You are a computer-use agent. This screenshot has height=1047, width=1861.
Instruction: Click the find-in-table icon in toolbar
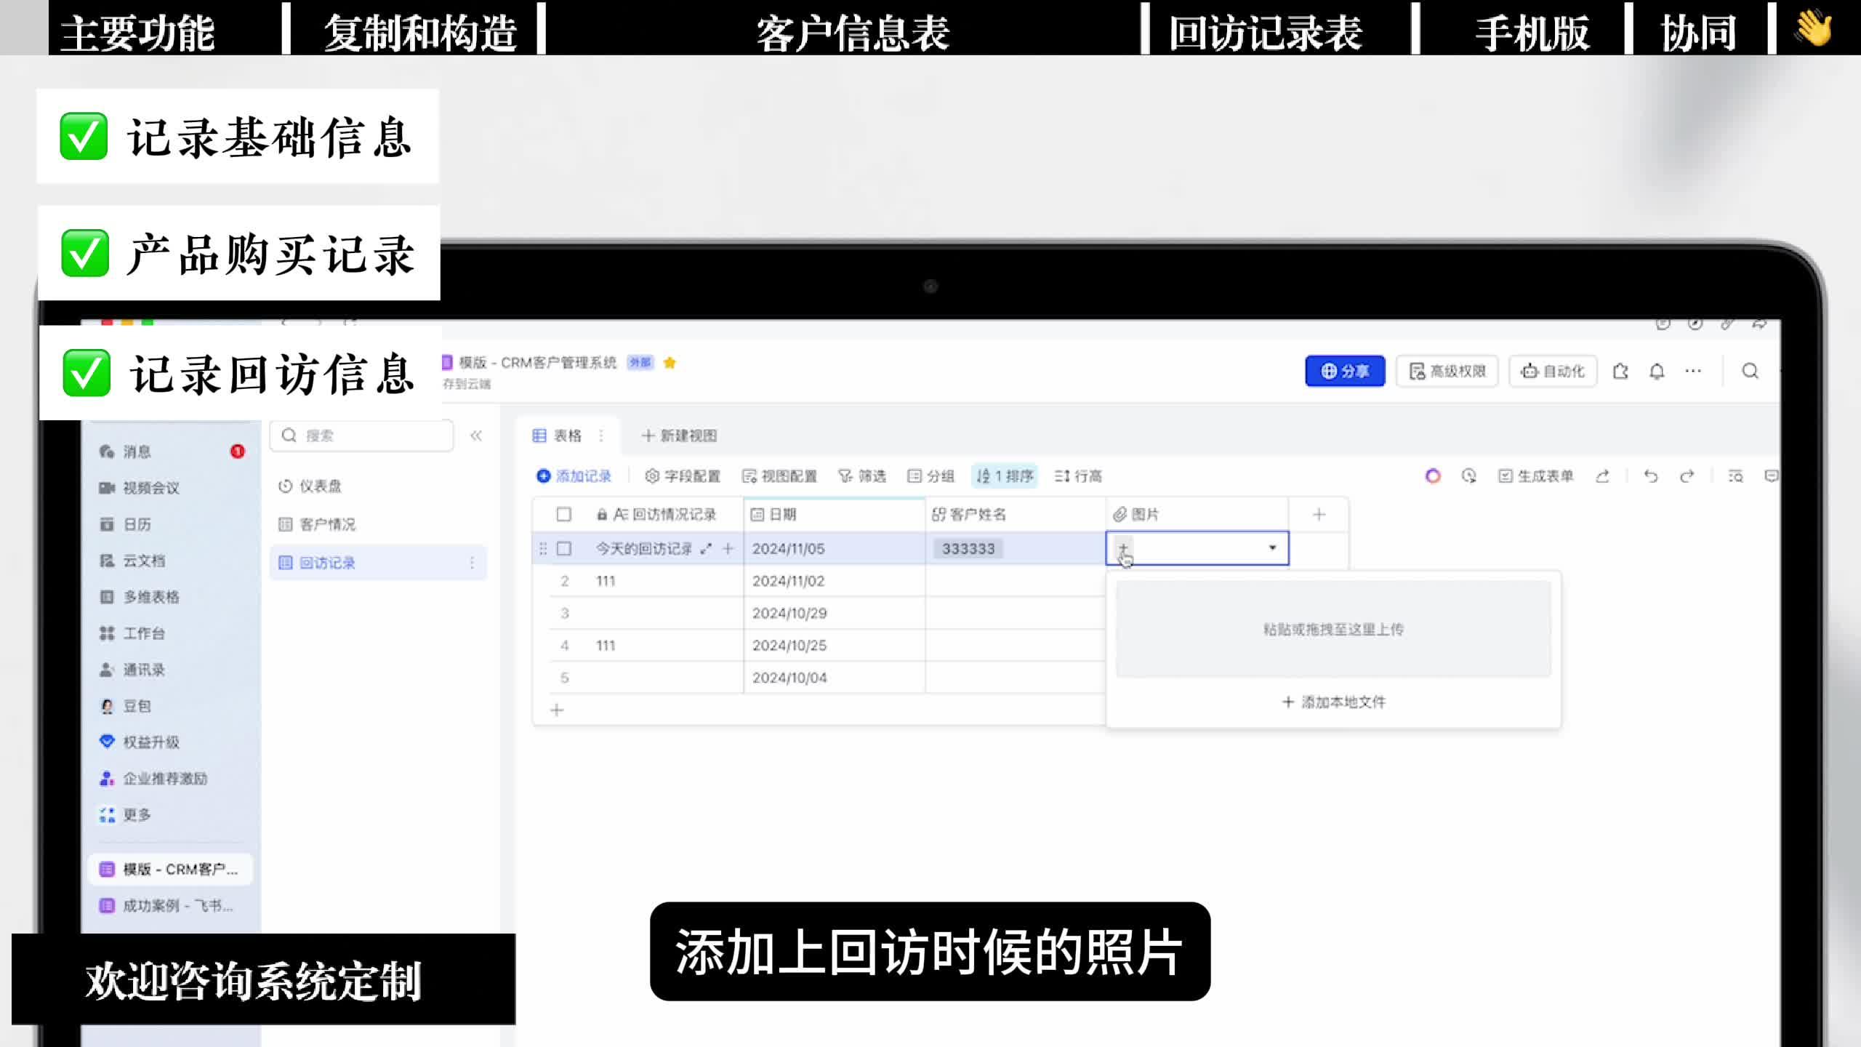1735,476
